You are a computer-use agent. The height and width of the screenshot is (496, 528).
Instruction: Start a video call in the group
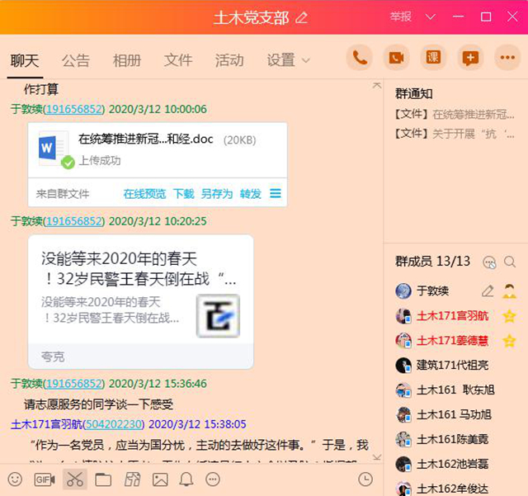coord(397,58)
